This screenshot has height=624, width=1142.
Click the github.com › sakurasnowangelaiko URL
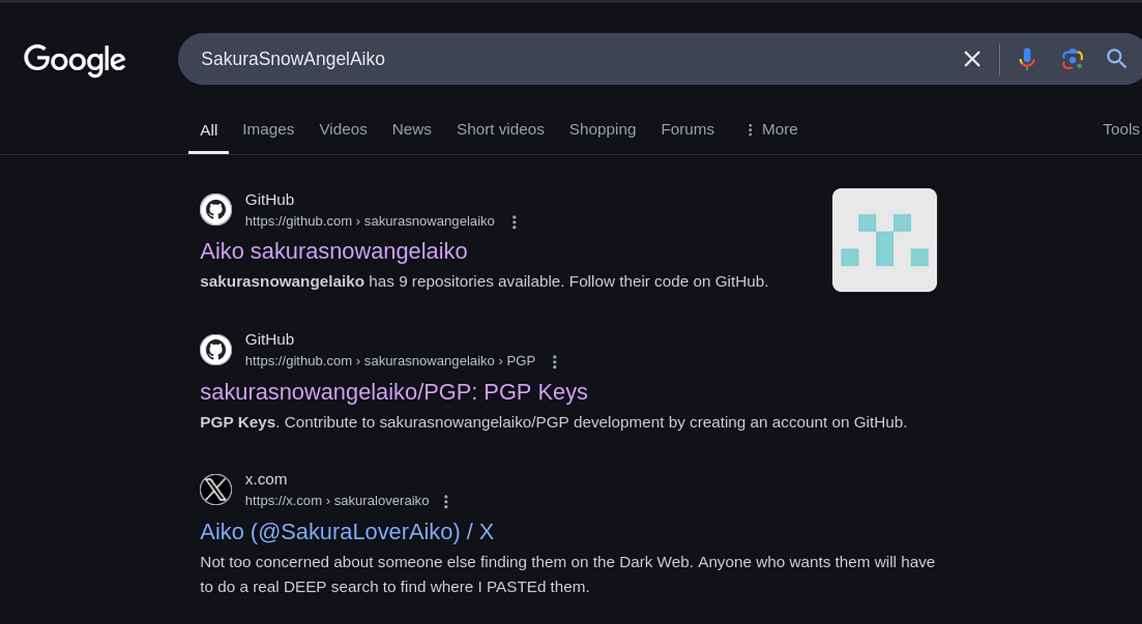coord(370,222)
